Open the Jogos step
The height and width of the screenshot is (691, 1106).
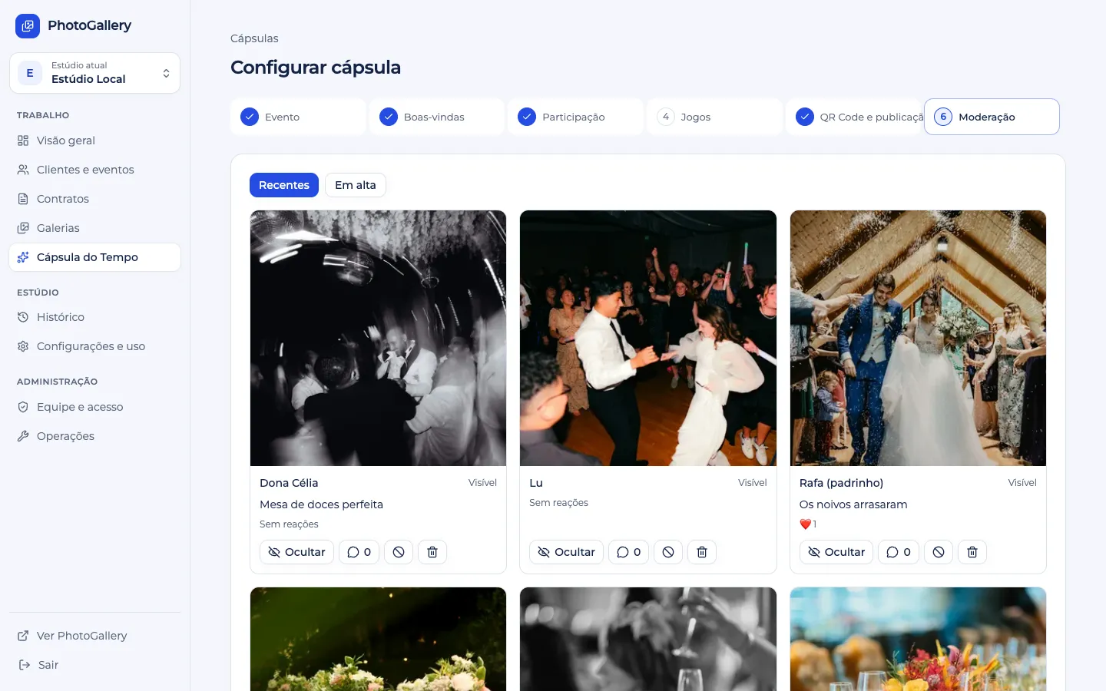click(x=714, y=117)
